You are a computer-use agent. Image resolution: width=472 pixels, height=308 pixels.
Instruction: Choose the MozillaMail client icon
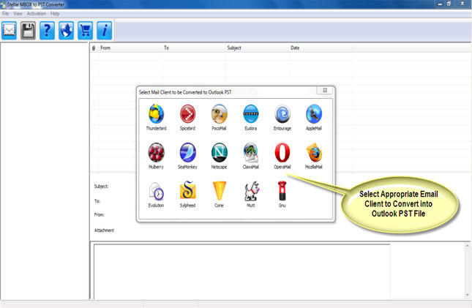point(314,152)
